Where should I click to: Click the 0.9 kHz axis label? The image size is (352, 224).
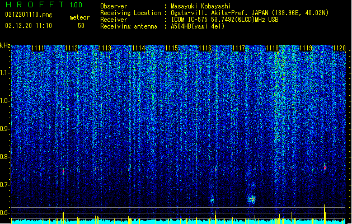(x=5, y=129)
